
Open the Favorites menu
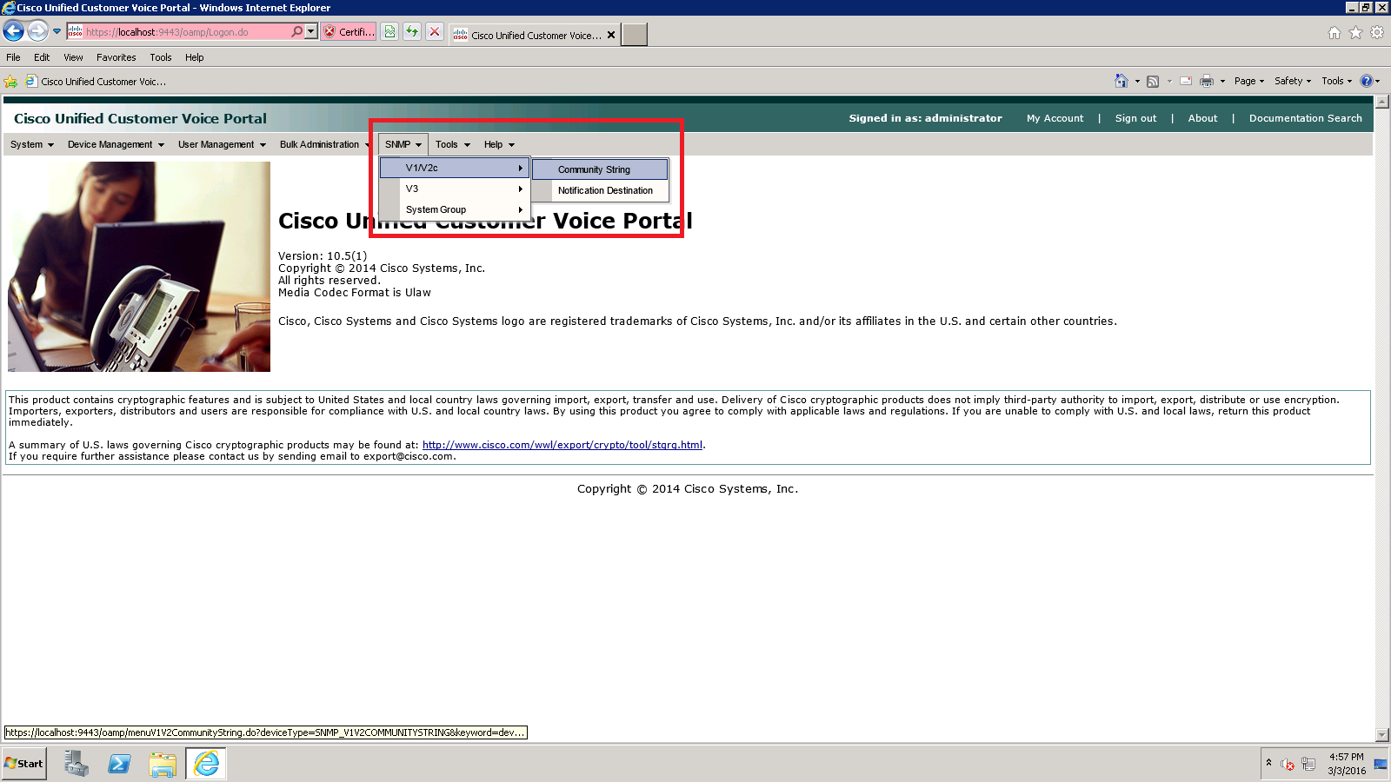tap(116, 57)
